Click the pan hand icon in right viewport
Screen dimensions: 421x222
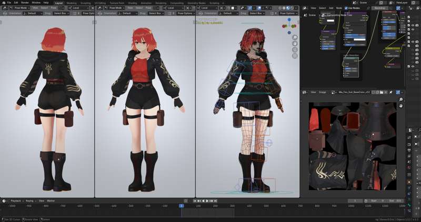pyautogui.click(x=295, y=44)
